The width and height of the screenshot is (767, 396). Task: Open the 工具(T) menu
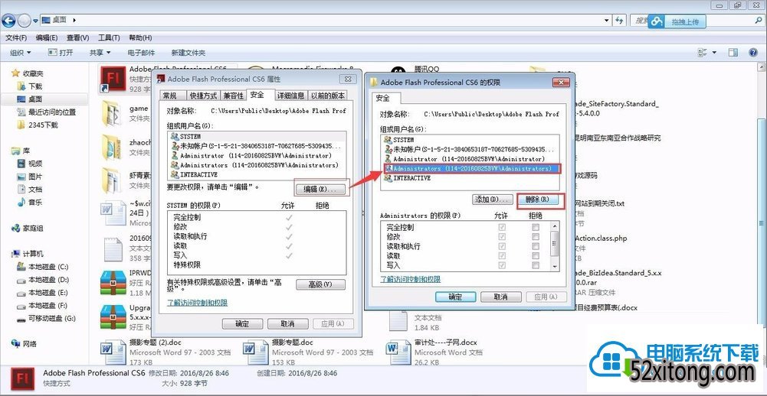point(109,37)
